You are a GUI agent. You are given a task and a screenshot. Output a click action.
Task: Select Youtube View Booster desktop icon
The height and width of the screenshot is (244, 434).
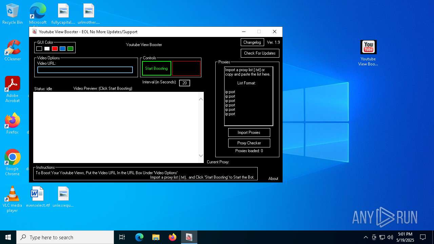tap(368, 53)
